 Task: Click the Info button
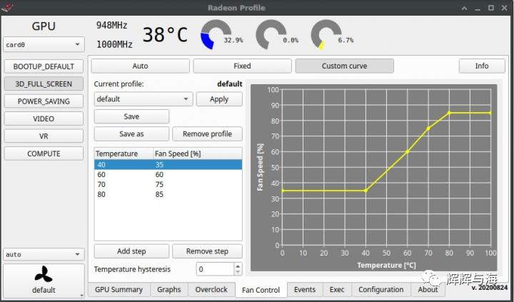(482, 66)
